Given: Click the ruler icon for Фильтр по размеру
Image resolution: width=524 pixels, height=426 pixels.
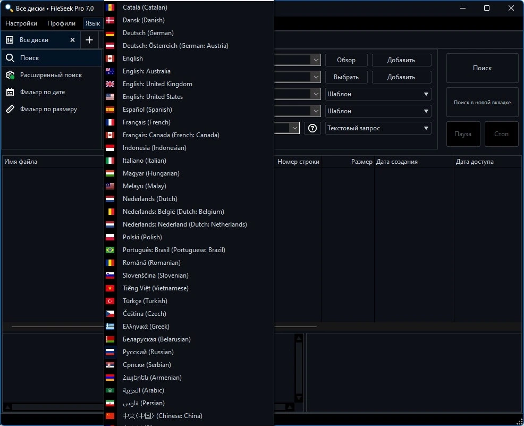Looking at the screenshot, I should pos(10,109).
